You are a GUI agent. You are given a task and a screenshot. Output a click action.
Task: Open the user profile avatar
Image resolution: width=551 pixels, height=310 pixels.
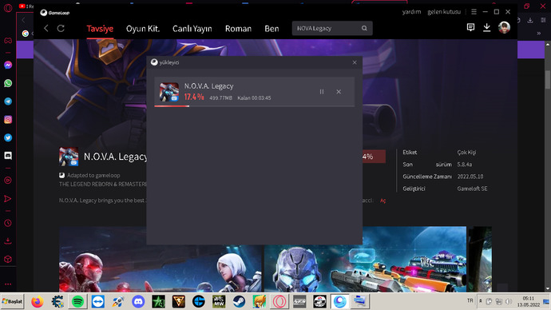tap(504, 27)
